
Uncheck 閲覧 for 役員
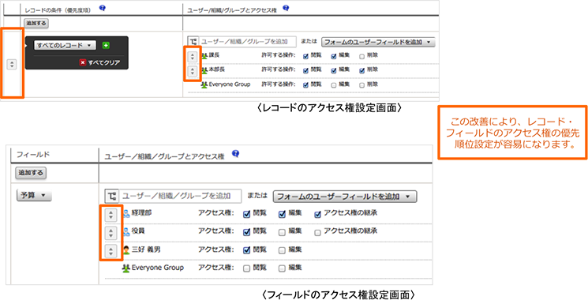[x=247, y=232]
